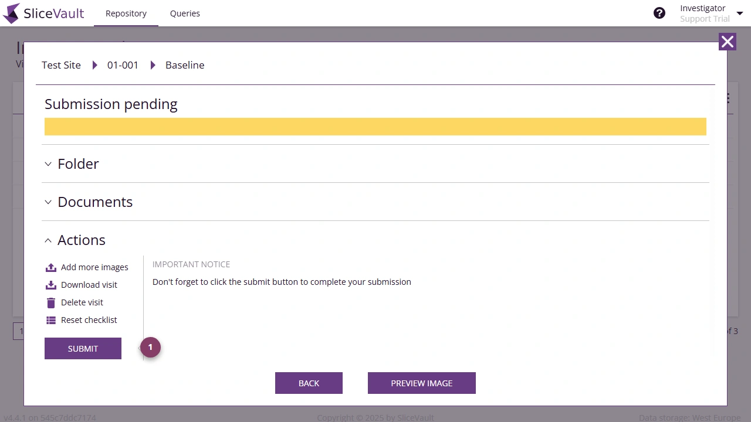Click the 01-001 breadcrumb

(123, 65)
